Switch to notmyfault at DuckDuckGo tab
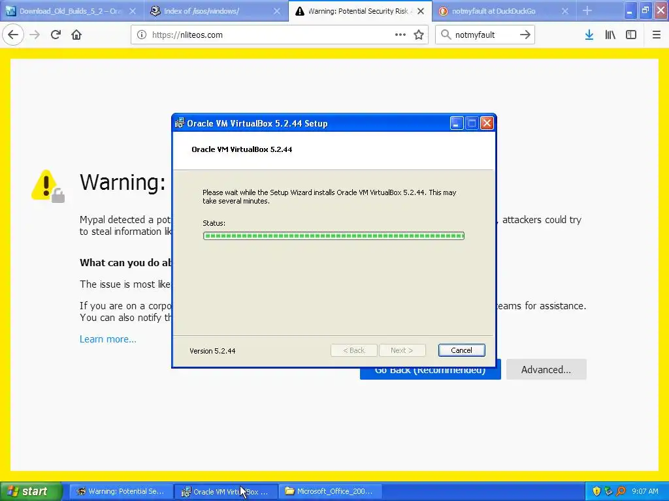This screenshot has height=501, width=669. (x=494, y=11)
